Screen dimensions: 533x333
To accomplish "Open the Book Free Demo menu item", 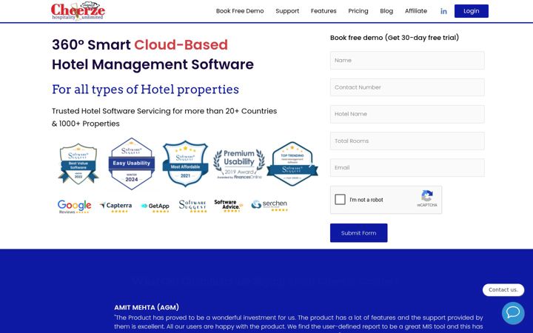I will click(x=240, y=11).
